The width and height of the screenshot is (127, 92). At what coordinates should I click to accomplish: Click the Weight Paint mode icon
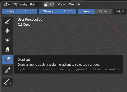click(x=15, y=4)
